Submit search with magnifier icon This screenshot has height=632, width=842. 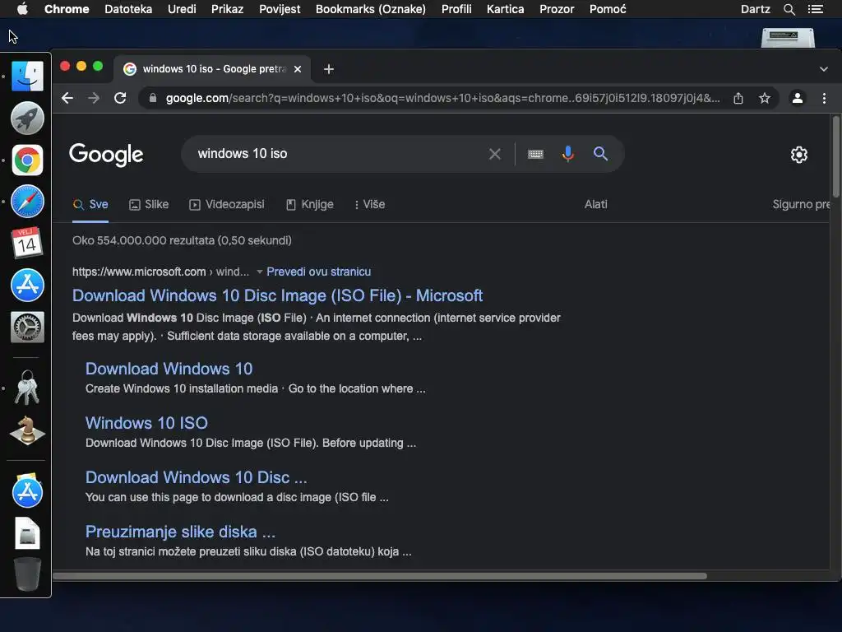(x=600, y=154)
